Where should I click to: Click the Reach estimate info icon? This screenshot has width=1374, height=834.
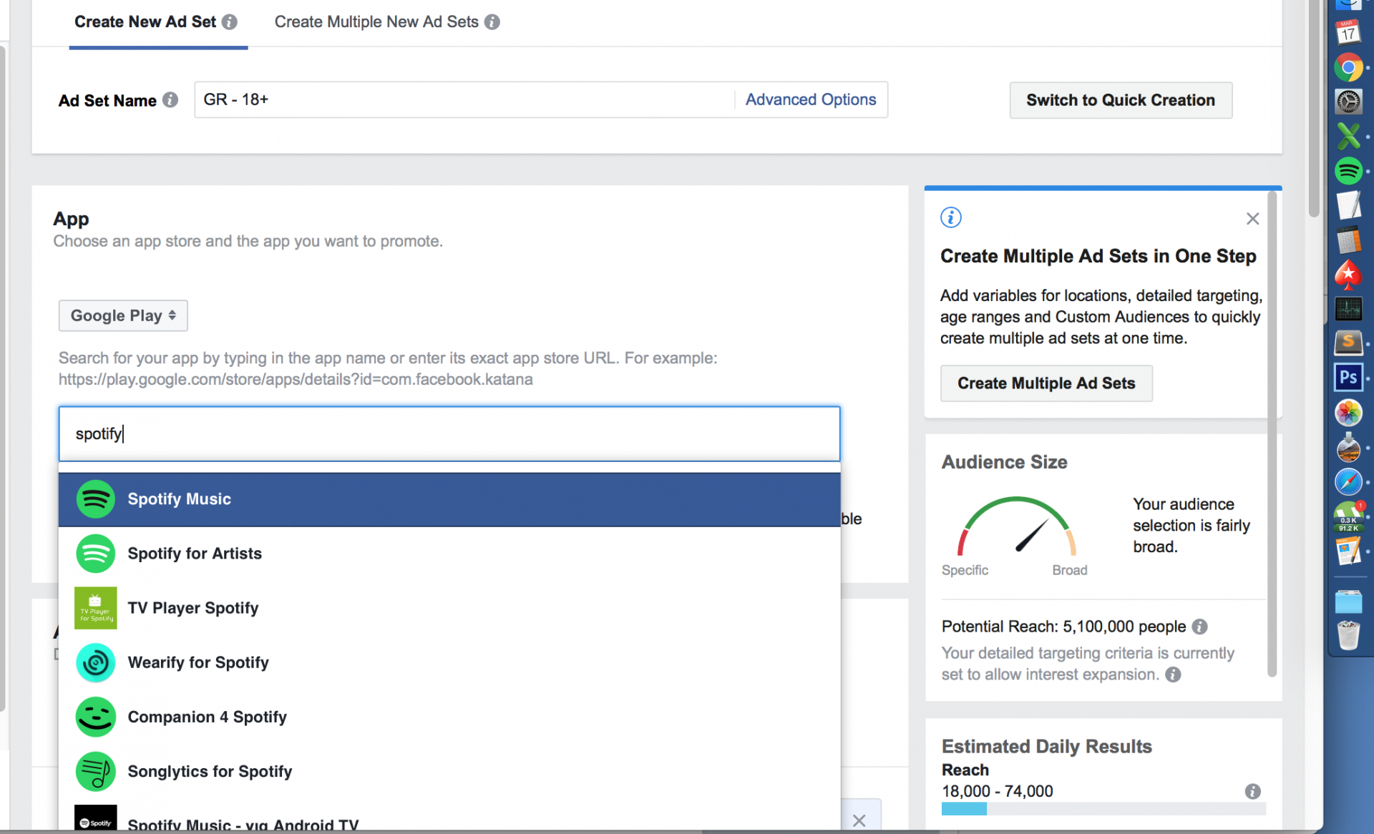pyautogui.click(x=1252, y=791)
